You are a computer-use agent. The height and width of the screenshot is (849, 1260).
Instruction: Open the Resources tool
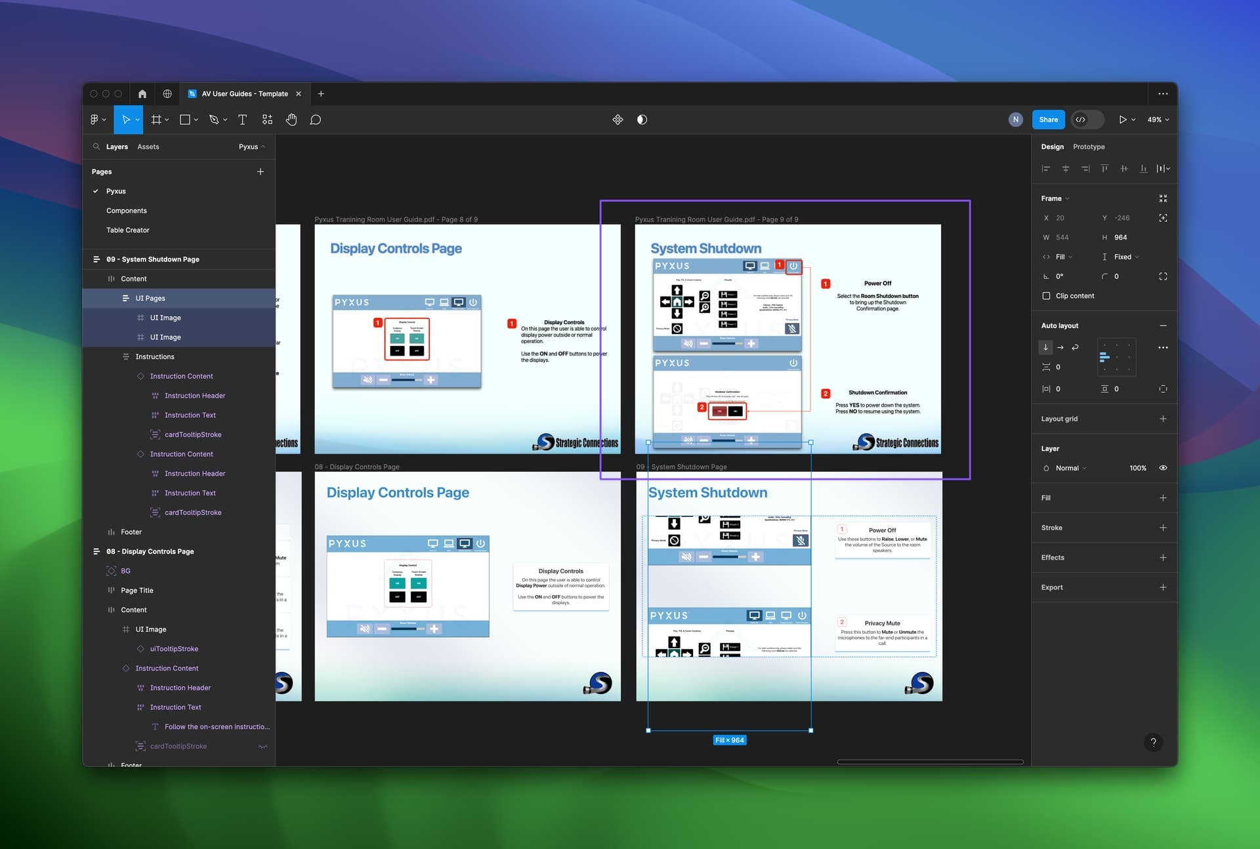pyautogui.click(x=267, y=119)
